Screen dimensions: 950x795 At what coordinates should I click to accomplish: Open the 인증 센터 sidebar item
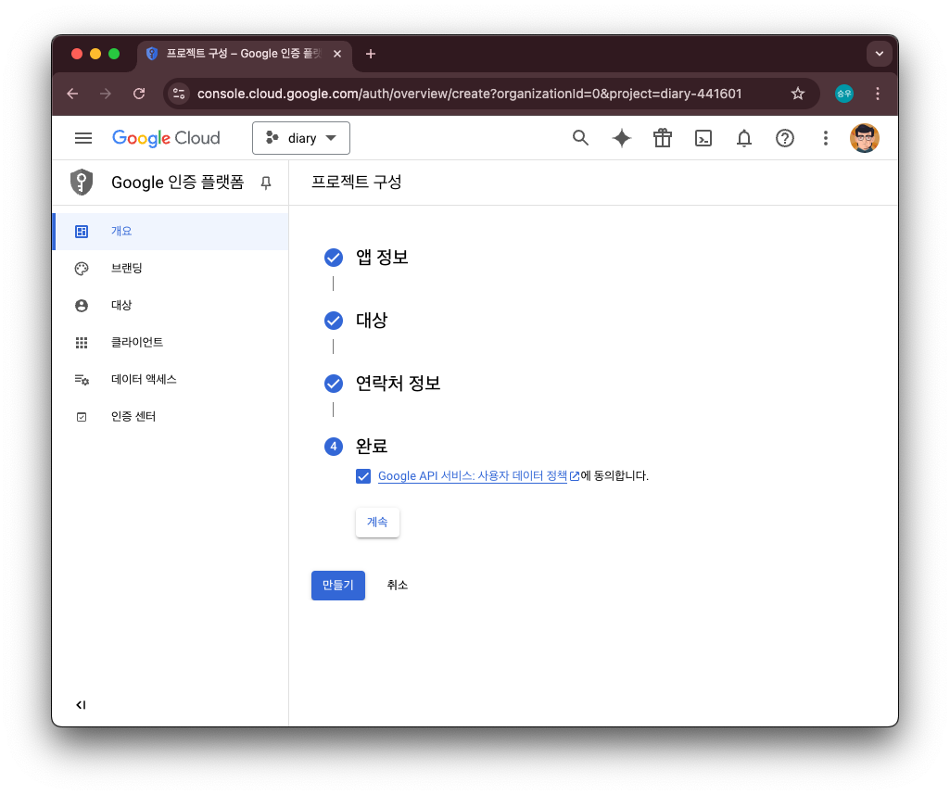pyautogui.click(x=171, y=417)
